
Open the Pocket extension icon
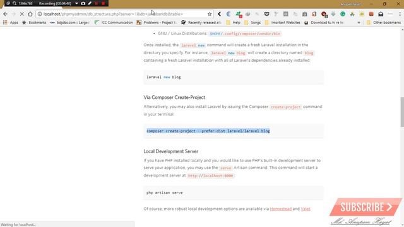point(266,14)
